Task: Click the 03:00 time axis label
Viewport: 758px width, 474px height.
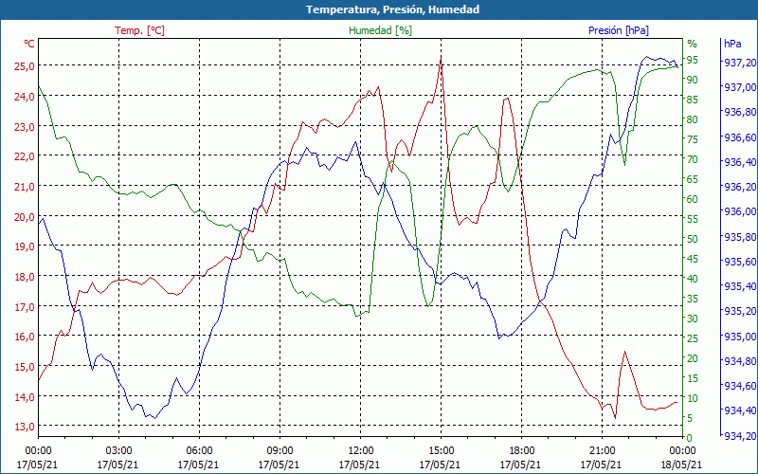Action: (x=118, y=451)
